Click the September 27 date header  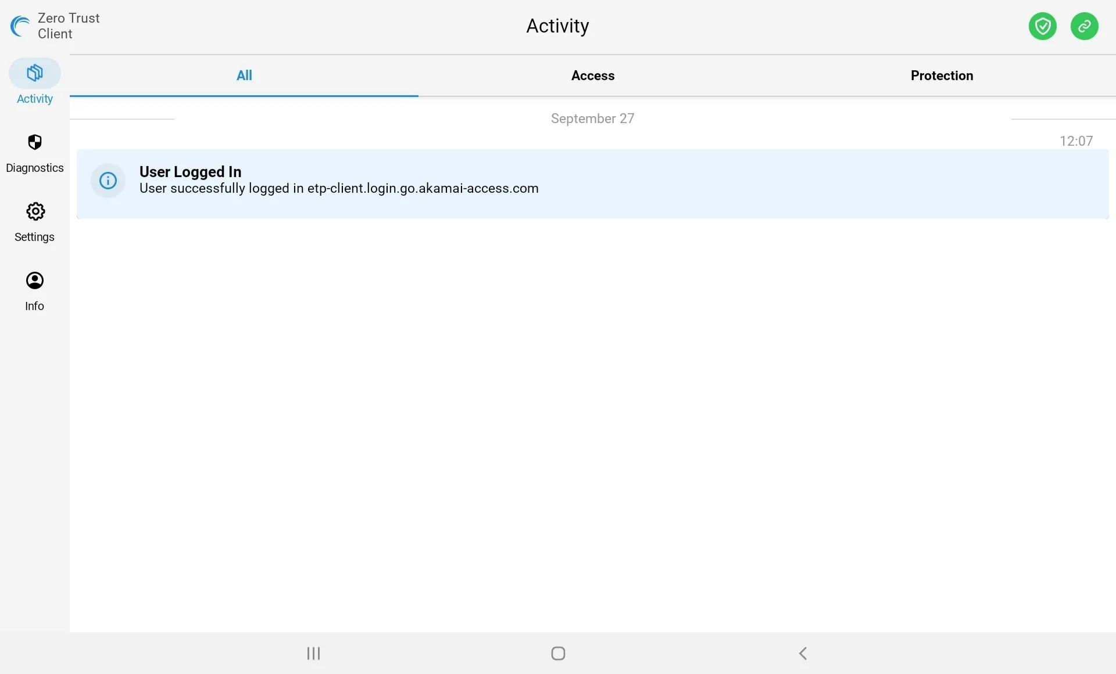tap(592, 118)
